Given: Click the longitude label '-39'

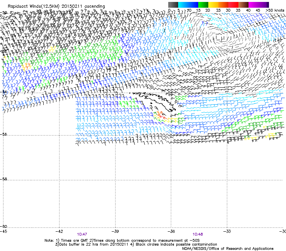Looking at the screenshot, I should point(115,231).
